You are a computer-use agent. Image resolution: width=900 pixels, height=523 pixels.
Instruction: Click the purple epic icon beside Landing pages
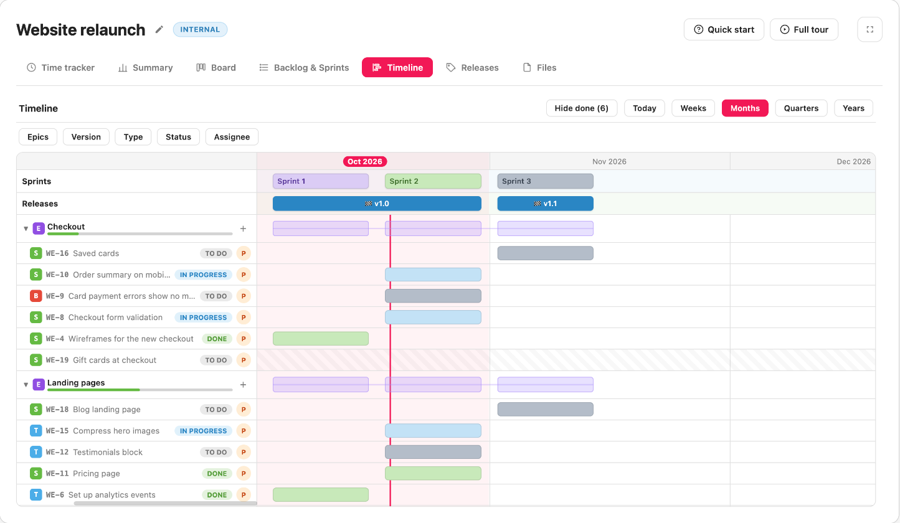click(x=39, y=385)
